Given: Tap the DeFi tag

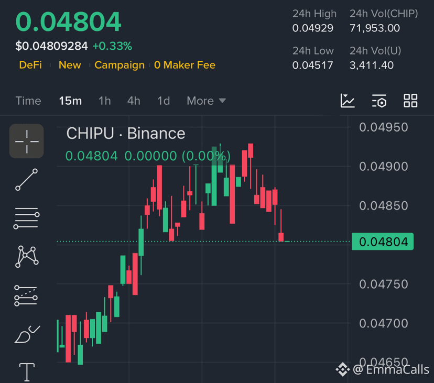Looking at the screenshot, I should (30, 65).
